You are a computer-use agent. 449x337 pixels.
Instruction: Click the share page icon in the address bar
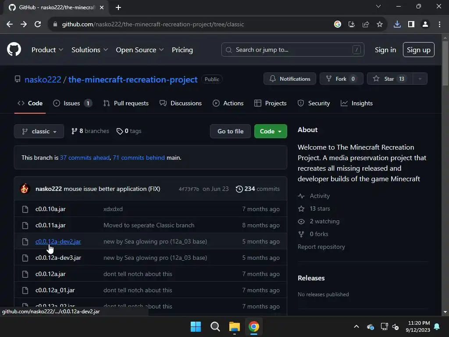pyautogui.click(x=366, y=25)
